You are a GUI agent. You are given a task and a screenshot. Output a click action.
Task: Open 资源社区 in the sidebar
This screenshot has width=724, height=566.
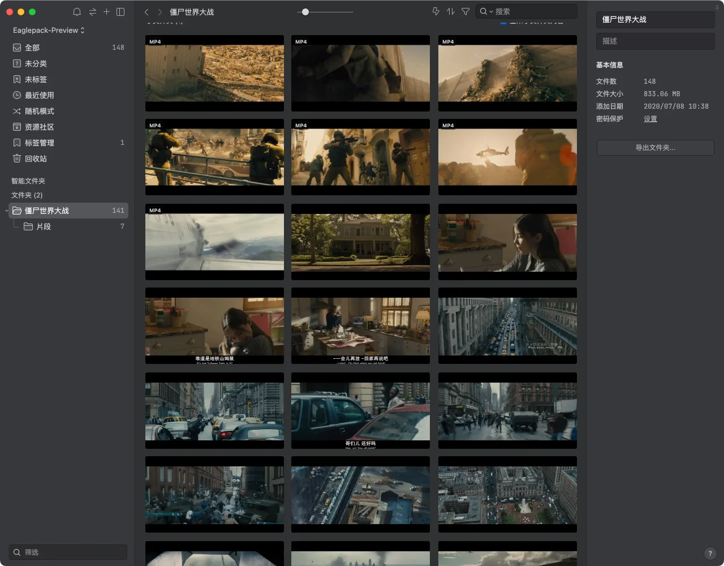pos(68,127)
